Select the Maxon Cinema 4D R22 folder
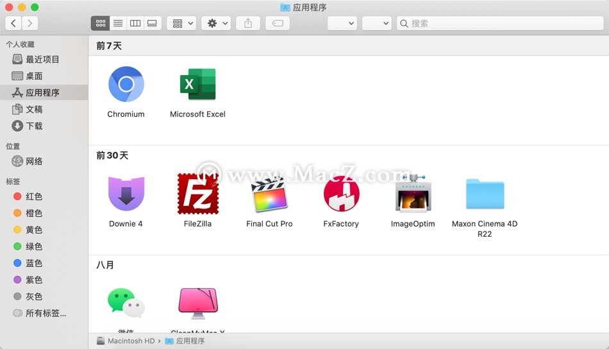 point(485,194)
